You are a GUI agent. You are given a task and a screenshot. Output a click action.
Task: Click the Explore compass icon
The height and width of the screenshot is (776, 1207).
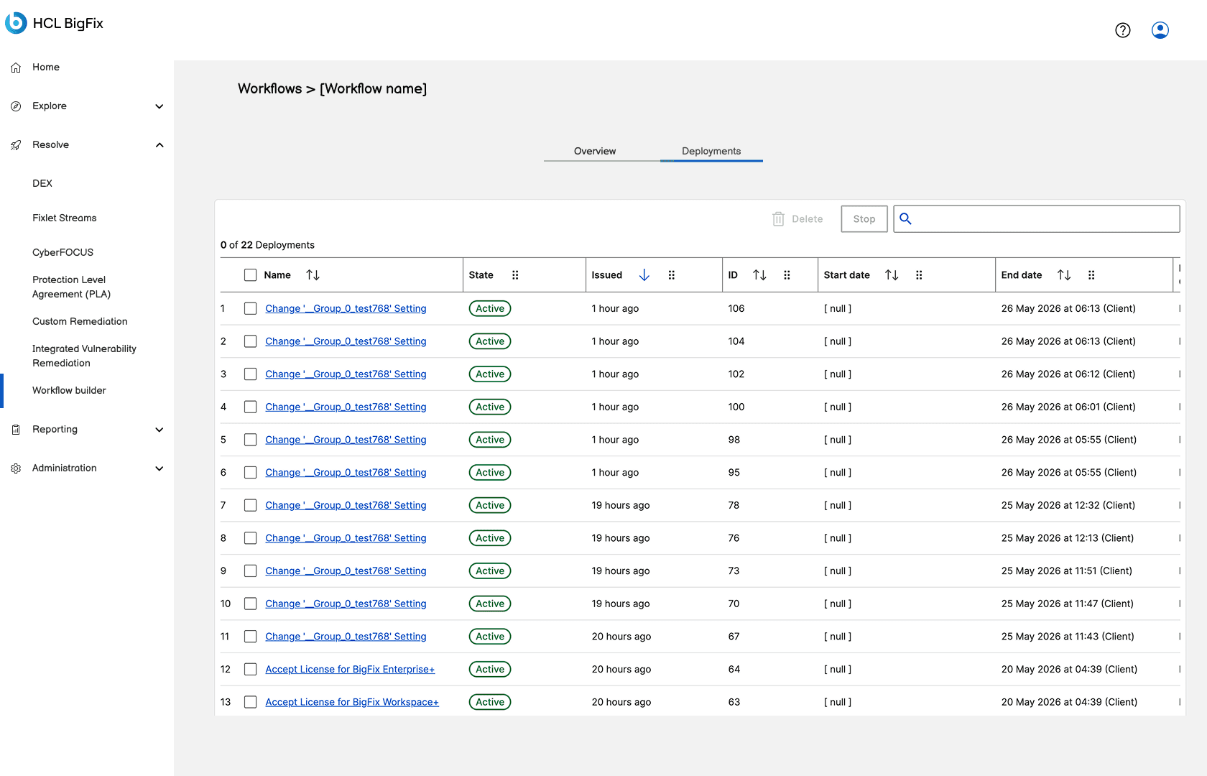tap(16, 106)
